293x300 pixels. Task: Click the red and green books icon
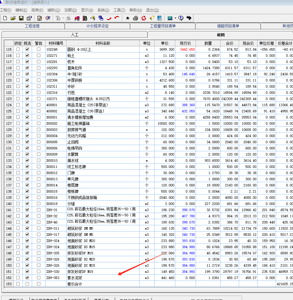(x=85, y=18)
